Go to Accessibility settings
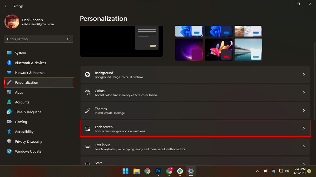 click(24, 132)
